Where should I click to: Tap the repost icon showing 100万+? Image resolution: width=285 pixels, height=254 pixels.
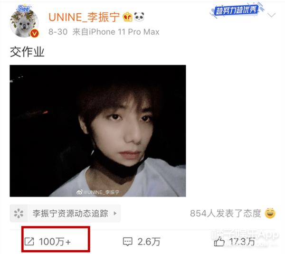tap(29, 242)
